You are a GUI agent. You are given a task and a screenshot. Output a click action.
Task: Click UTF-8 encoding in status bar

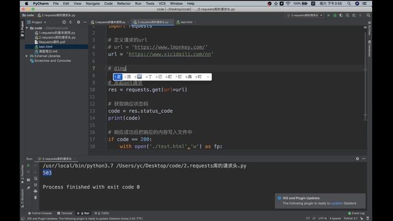tap(322, 219)
